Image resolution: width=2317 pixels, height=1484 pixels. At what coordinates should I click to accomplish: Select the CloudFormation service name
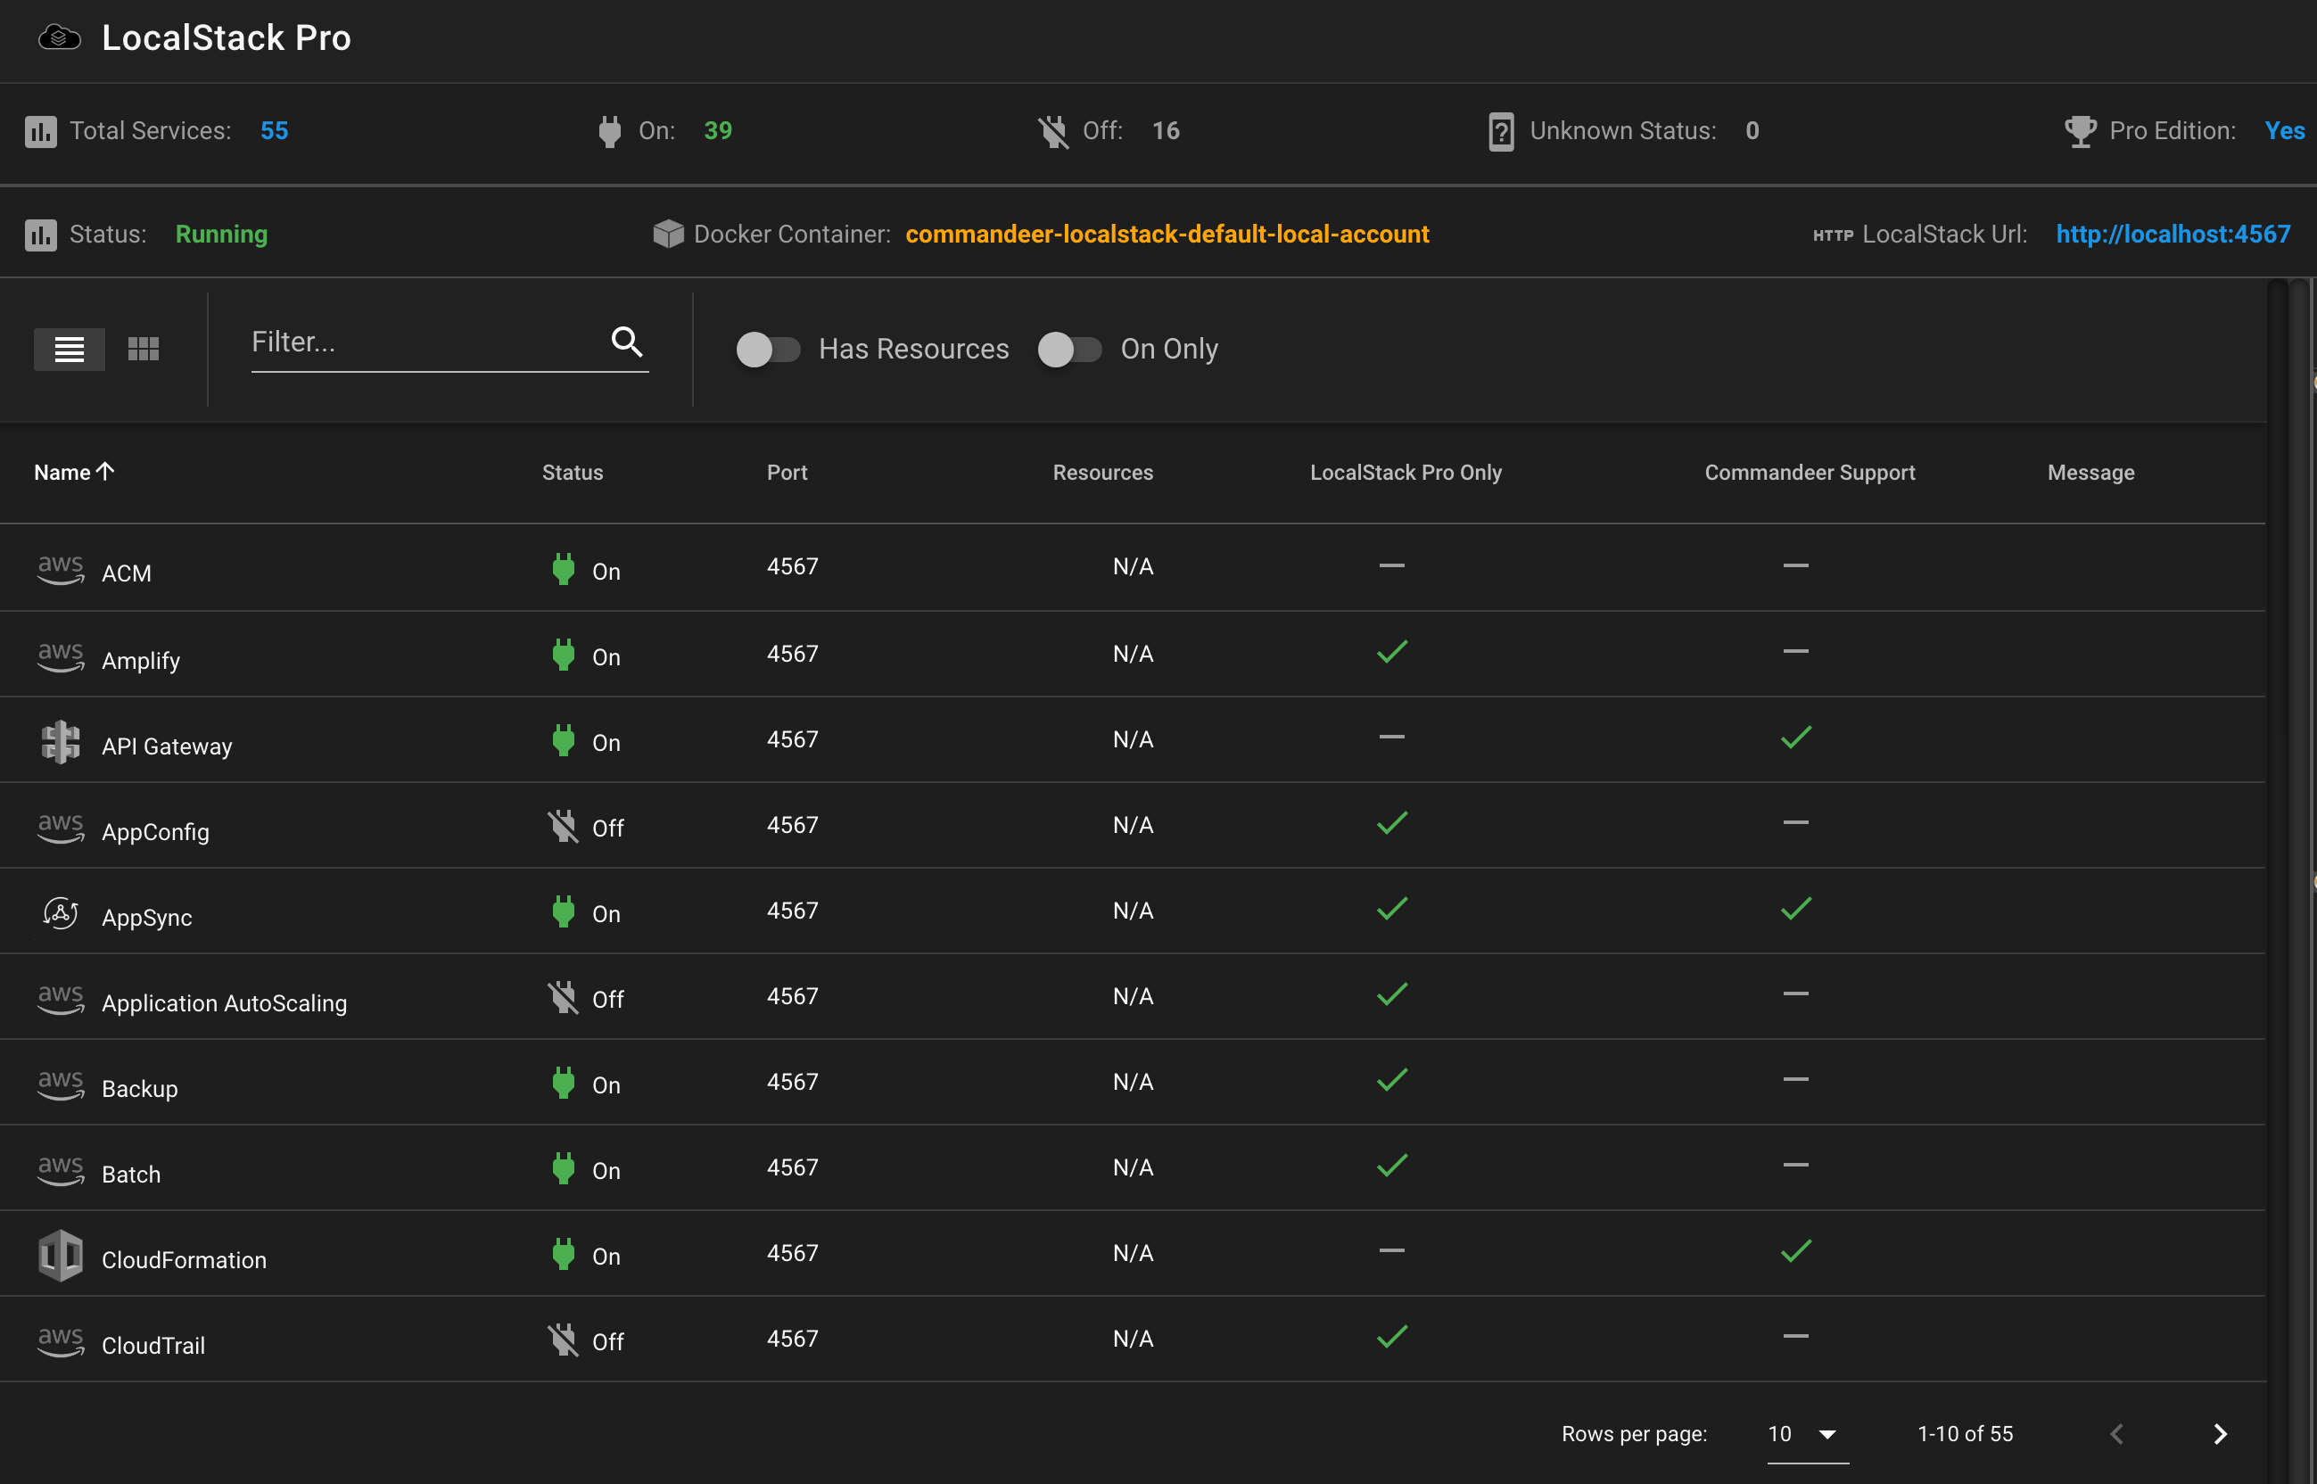184,1259
